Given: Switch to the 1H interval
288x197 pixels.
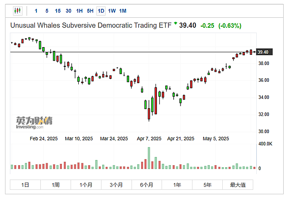Looking at the screenshot, I should pyautogui.click(x=79, y=11).
